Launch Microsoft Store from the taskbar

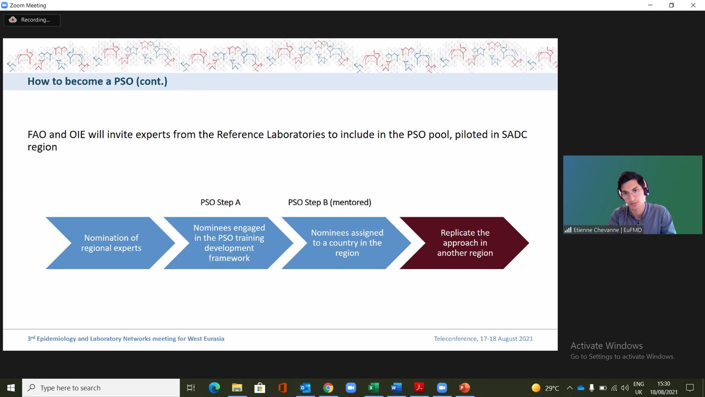(259, 388)
